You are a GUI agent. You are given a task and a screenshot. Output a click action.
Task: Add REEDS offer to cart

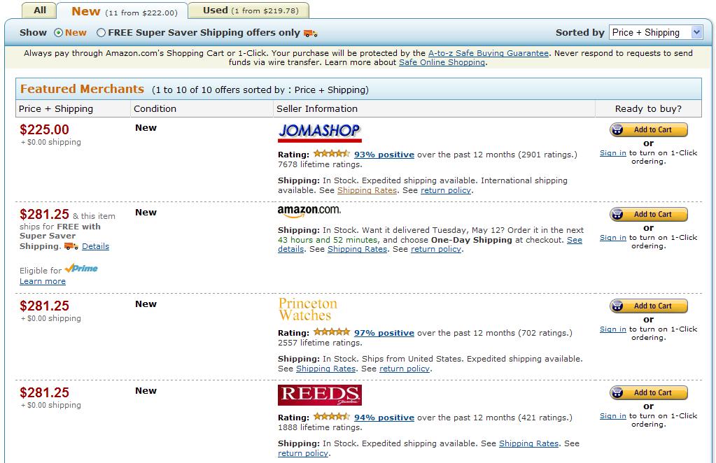coord(648,392)
